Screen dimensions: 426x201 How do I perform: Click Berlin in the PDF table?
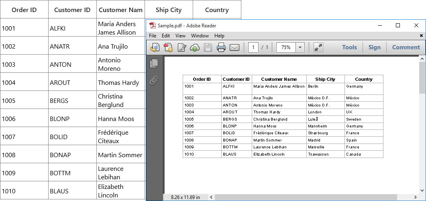(313, 86)
